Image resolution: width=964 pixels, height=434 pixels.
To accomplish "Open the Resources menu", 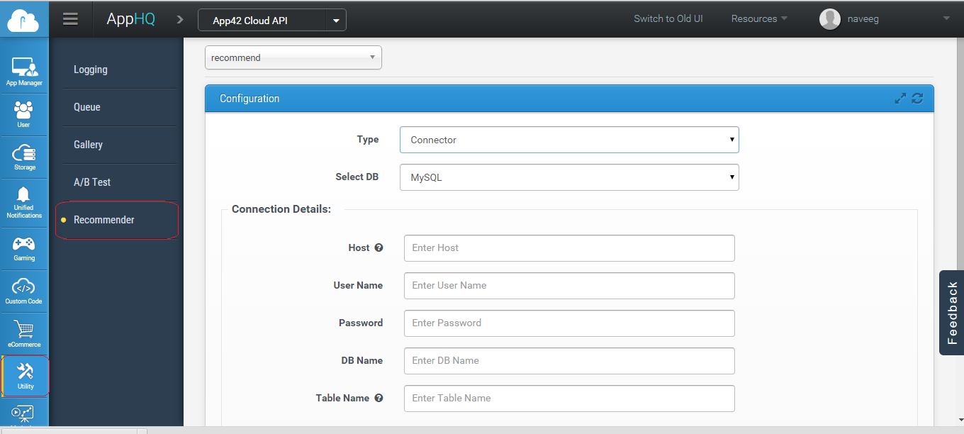I will coord(758,19).
